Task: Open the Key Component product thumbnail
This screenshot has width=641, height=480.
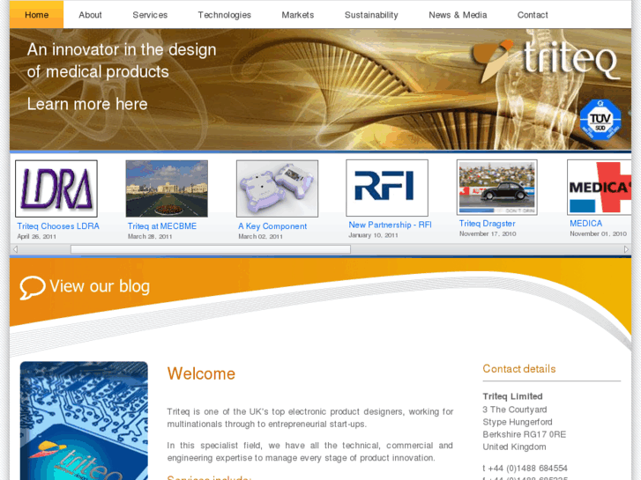Action: pyautogui.click(x=277, y=188)
